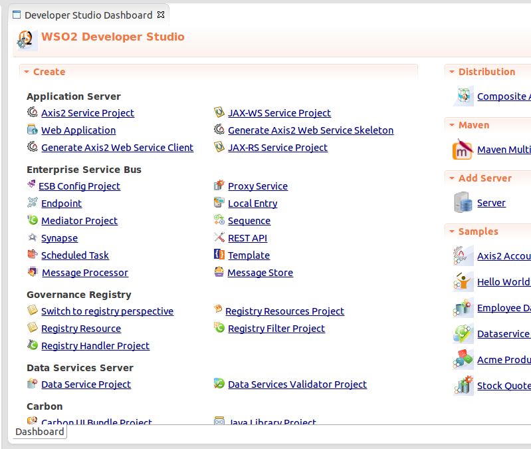Screen dimensions: 531x449
Task: Click the Maven Multi Module icon
Action: pyautogui.click(x=463, y=149)
